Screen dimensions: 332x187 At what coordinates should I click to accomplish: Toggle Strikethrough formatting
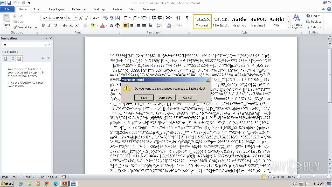pos(65,25)
